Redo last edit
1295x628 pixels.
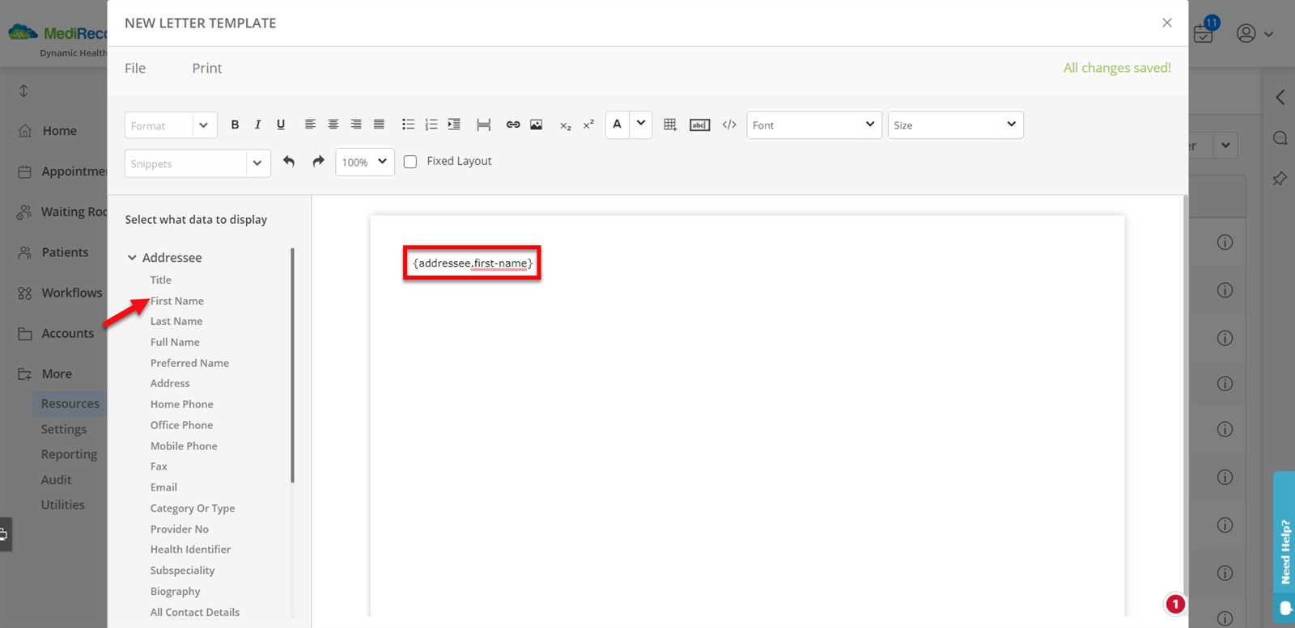point(318,162)
